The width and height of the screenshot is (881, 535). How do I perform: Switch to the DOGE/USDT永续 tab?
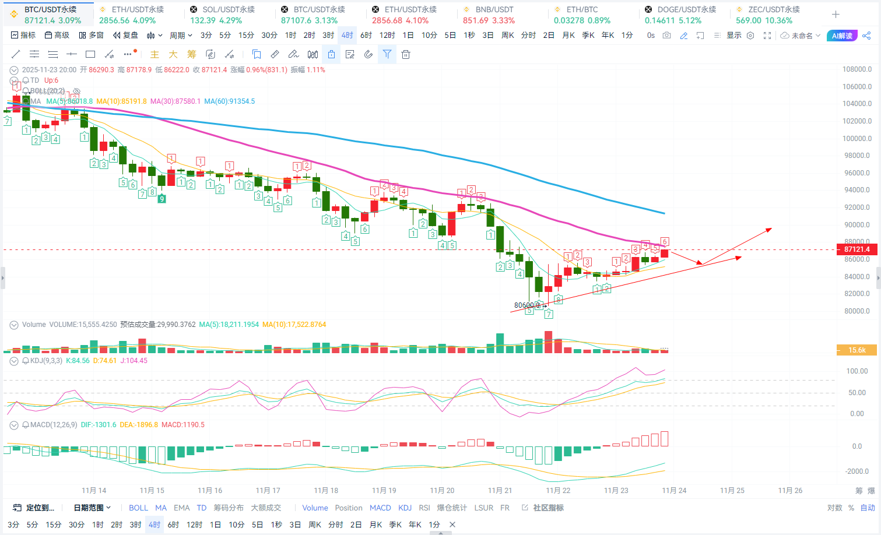pos(680,15)
